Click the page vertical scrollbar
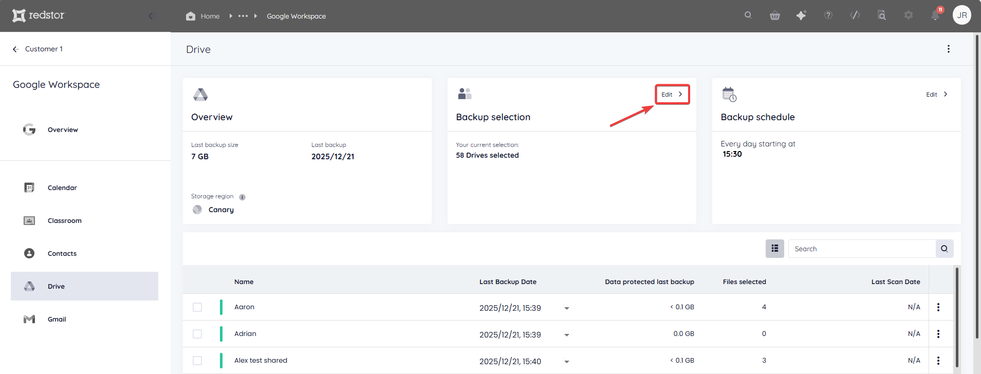Image resolution: width=981 pixels, height=374 pixels. tap(977, 186)
